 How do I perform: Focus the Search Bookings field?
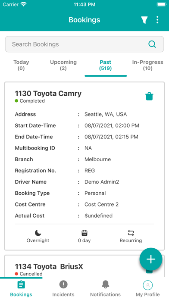point(84,44)
